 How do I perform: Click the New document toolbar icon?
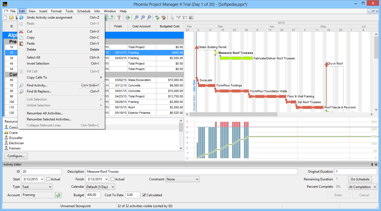[5, 18]
